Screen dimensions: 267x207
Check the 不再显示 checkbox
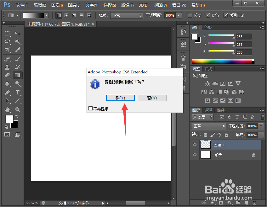click(x=90, y=109)
